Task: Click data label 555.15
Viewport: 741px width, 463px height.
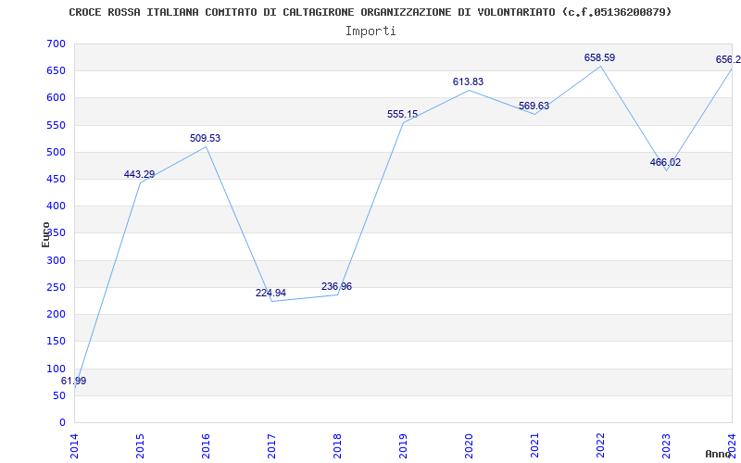Action: [x=403, y=114]
